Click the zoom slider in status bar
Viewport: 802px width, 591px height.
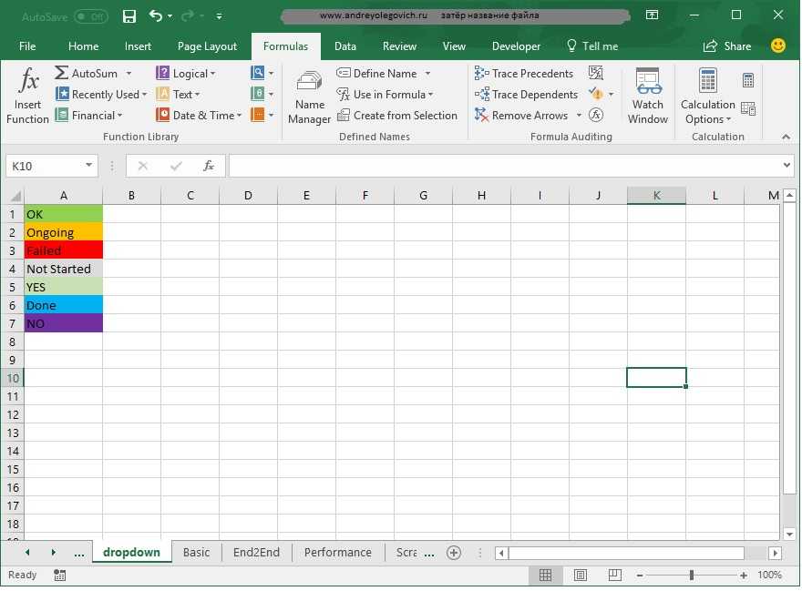point(692,576)
